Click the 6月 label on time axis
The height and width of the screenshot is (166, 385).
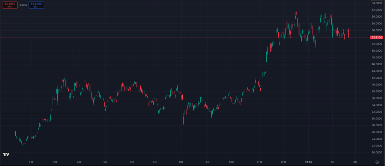coord(132,162)
